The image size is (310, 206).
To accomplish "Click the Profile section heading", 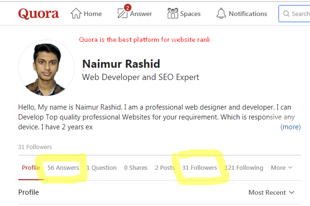I will click(29, 192).
